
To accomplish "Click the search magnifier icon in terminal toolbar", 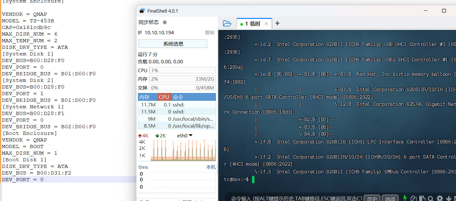I will pos(431,198).
